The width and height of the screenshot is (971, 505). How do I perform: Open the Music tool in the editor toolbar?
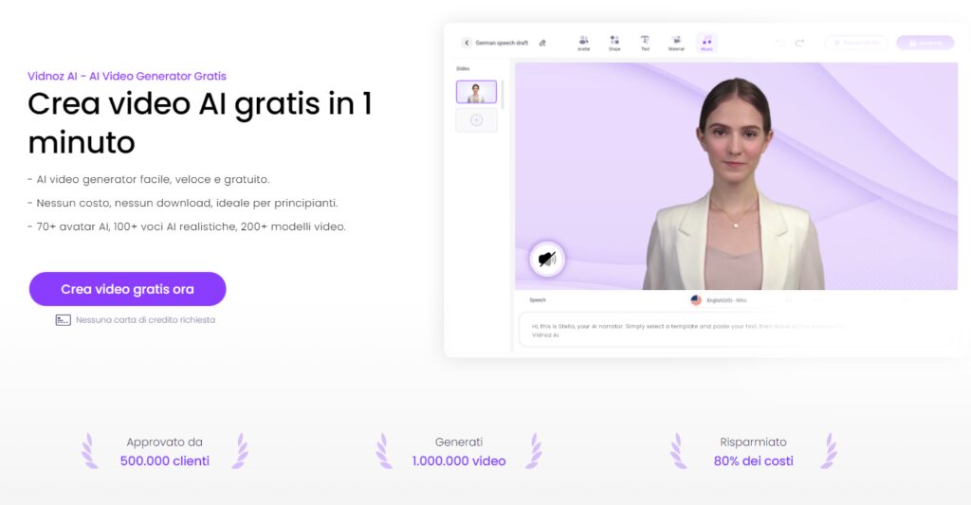pyautogui.click(x=706, y=43)
